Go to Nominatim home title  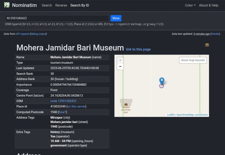click(24, 5)
